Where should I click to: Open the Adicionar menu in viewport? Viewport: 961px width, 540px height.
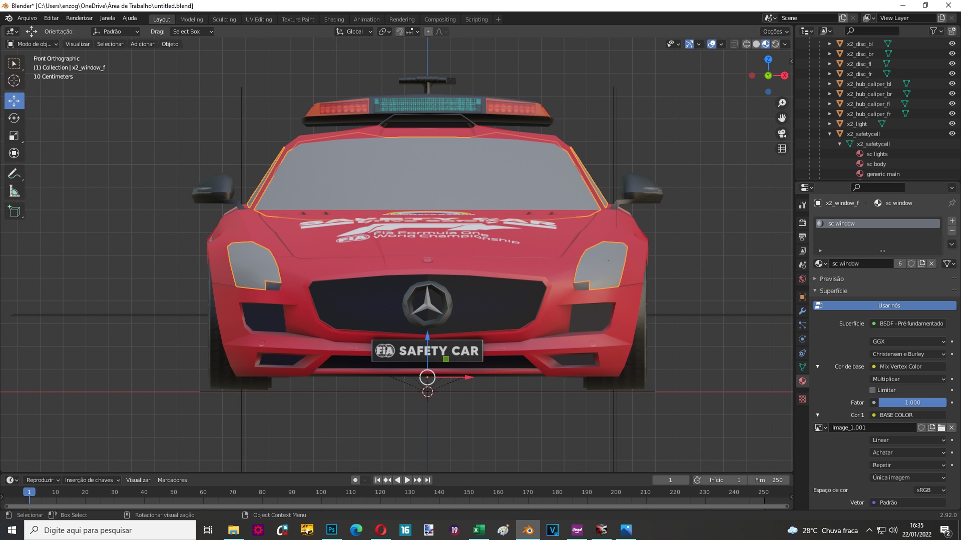point(142,44)
